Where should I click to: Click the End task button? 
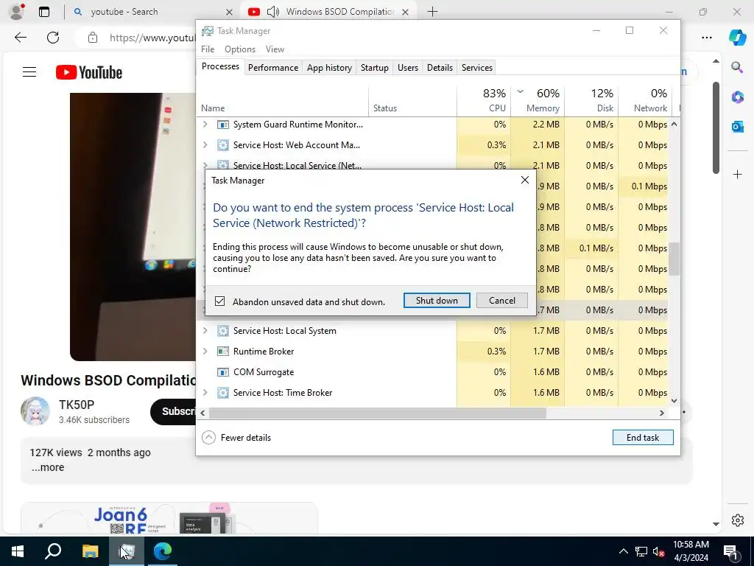point(643,438)
